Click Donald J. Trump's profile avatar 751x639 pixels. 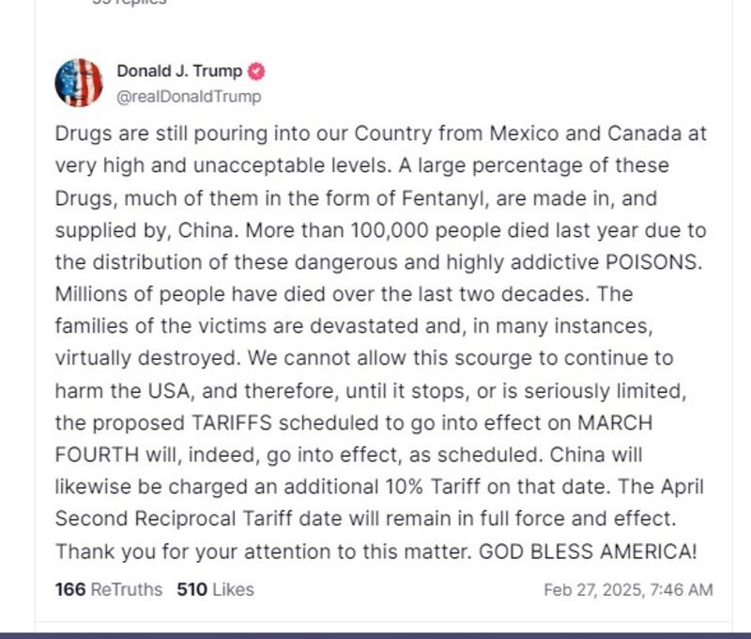(x=79, y=82)
